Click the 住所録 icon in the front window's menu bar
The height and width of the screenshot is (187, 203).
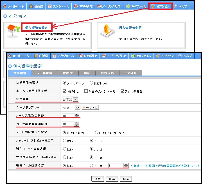pyautogui.click(x=36, y=56)
